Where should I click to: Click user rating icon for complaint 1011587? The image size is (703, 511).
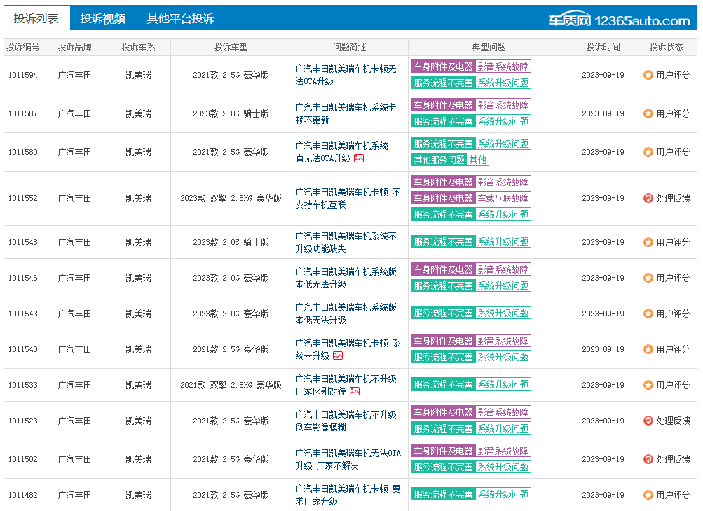click(x=648, y=113)
